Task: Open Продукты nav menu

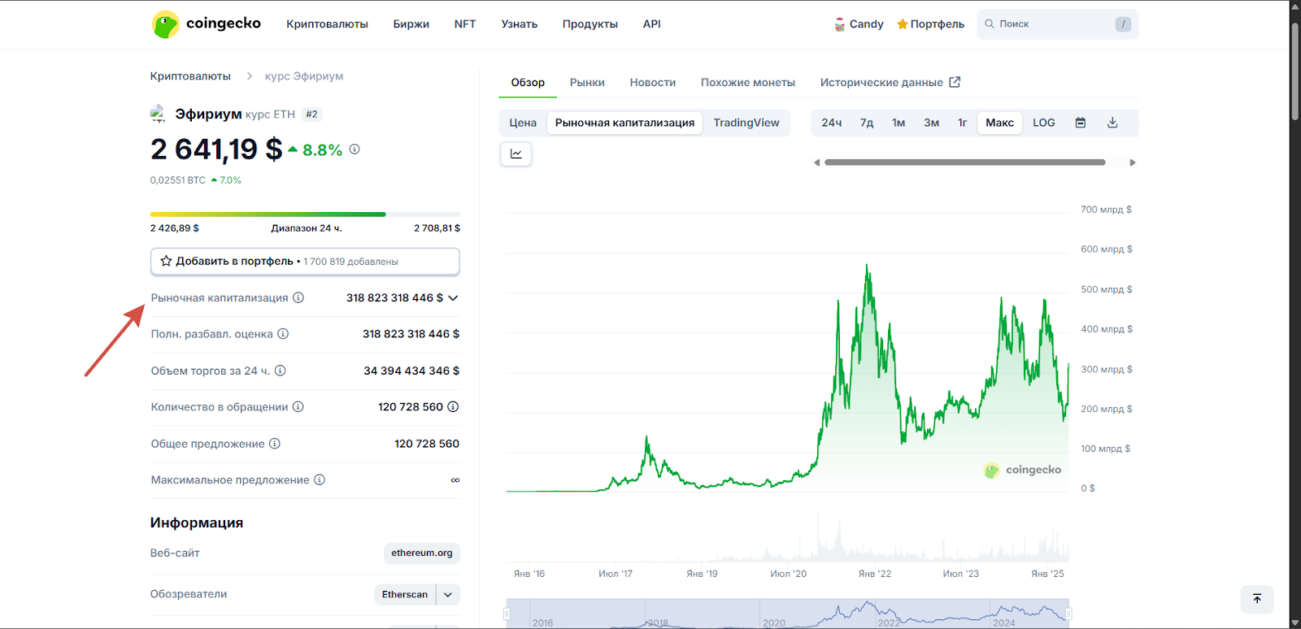Action: click(590, 24)
